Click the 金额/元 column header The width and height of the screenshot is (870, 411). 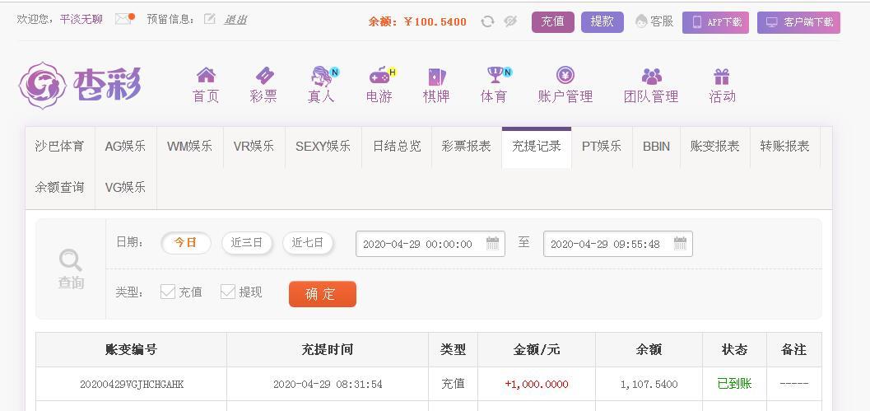[x=537, y=350]
